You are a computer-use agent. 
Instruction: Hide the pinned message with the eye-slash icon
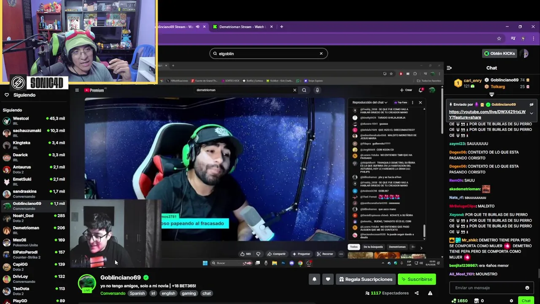532,104
